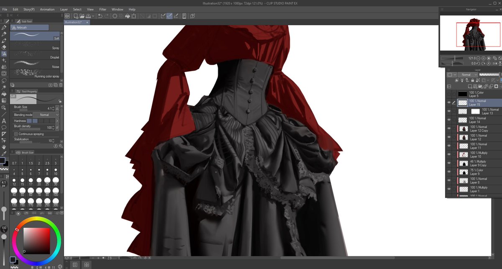This screenshot has height=269, width=502.
Task: Click the Clip Studio launcher icon
Action: click(67, 16)
